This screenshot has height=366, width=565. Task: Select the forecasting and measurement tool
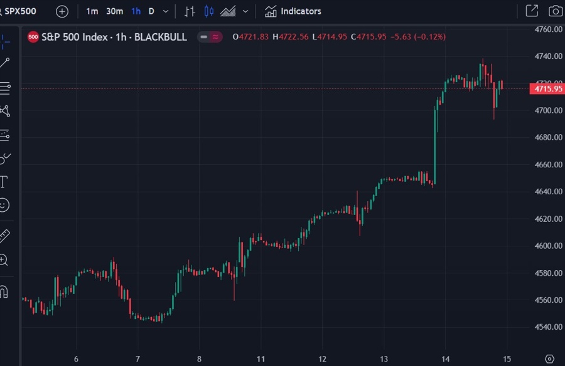(4, 135)
